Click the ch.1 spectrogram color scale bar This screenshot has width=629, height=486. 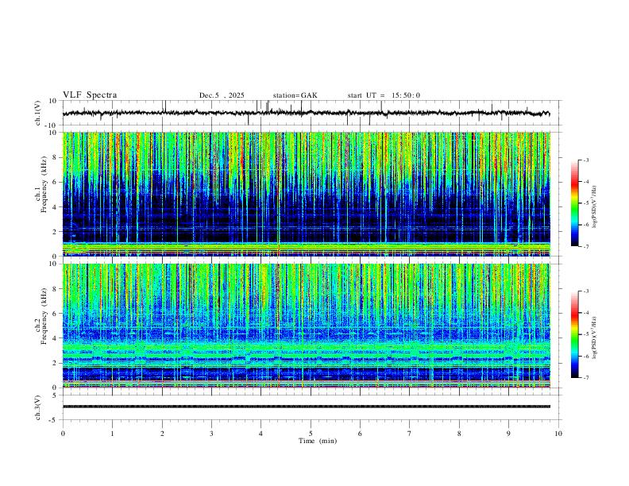tap(575, 203)
